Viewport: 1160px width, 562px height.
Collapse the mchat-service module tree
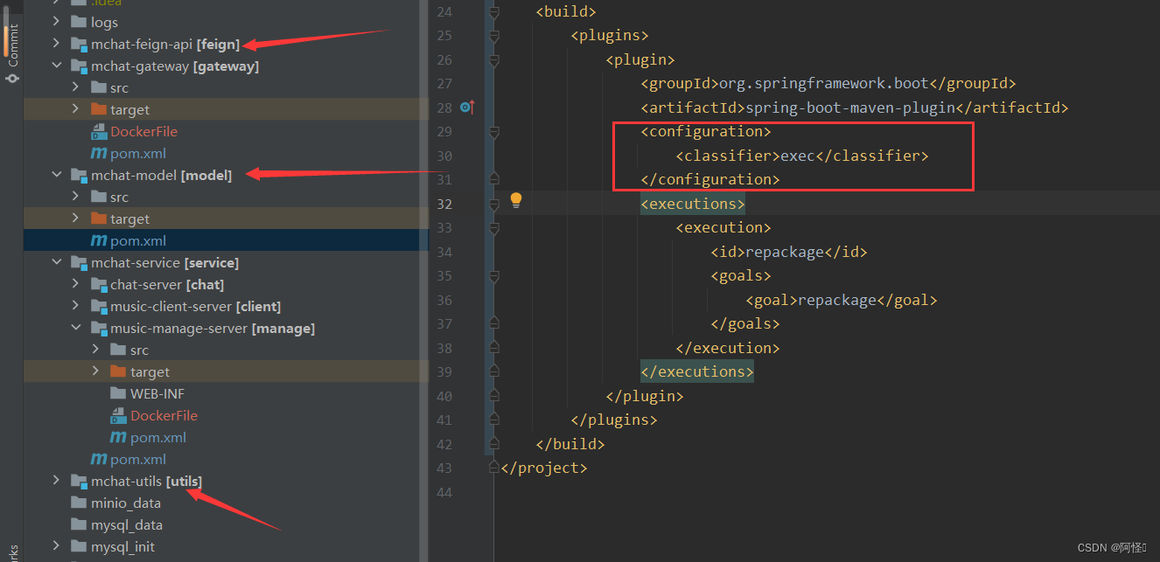point(56,262)
